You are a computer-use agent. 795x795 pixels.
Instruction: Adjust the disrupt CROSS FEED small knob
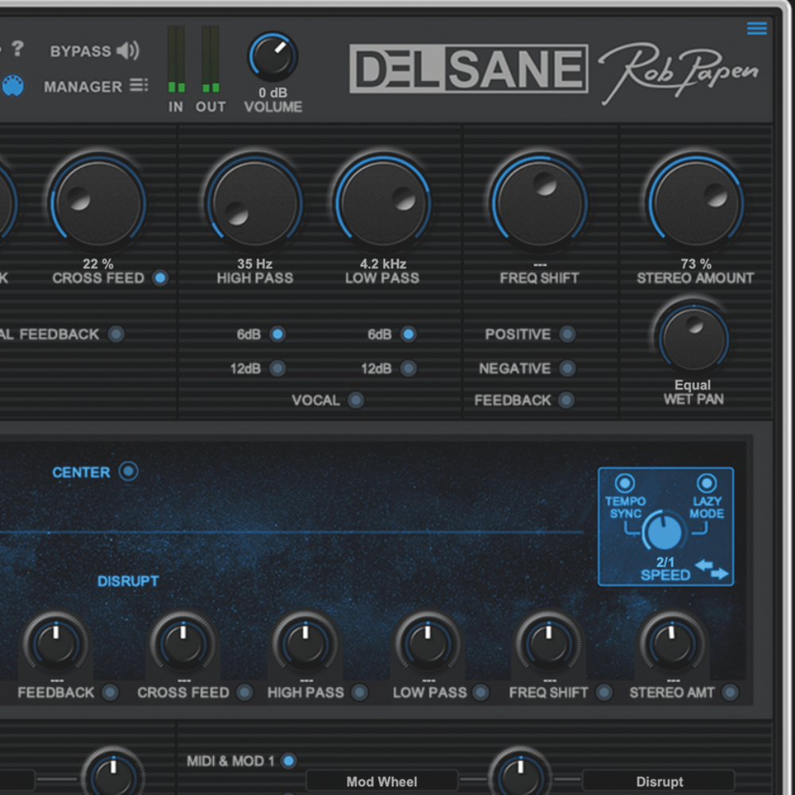pos(183,644)
